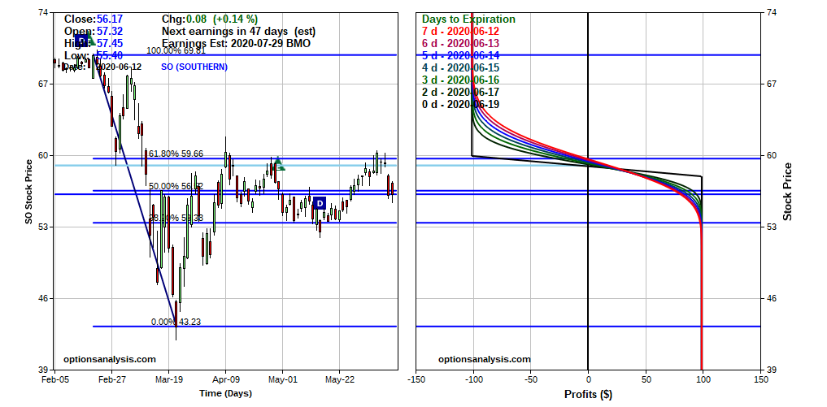Select legend entry '2 d - 2020-06-17'

point(460,93)
